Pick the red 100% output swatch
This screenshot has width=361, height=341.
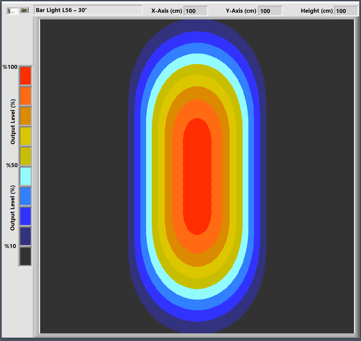click(x=25, y=76)
